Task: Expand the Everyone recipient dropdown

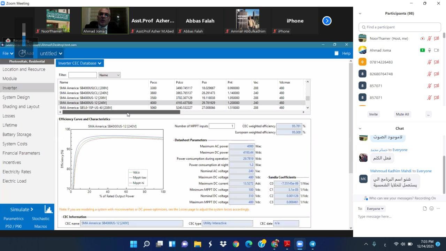Action: coord(375,208)
